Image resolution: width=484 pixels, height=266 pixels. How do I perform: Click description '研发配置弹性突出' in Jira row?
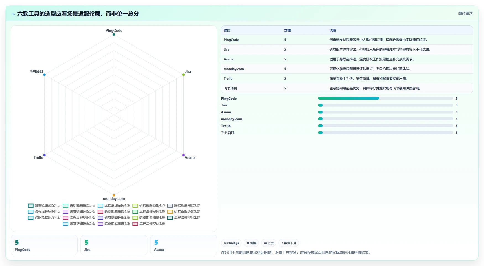[x=343, y=50]
